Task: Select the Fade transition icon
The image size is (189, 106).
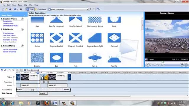Action: click(x=76, y=58)
